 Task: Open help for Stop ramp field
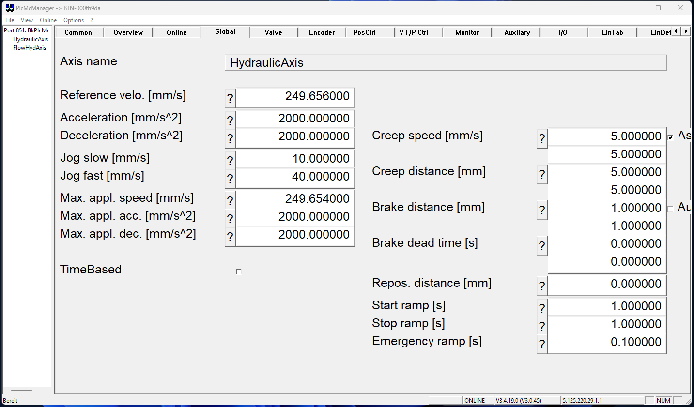tap(542, 326)
